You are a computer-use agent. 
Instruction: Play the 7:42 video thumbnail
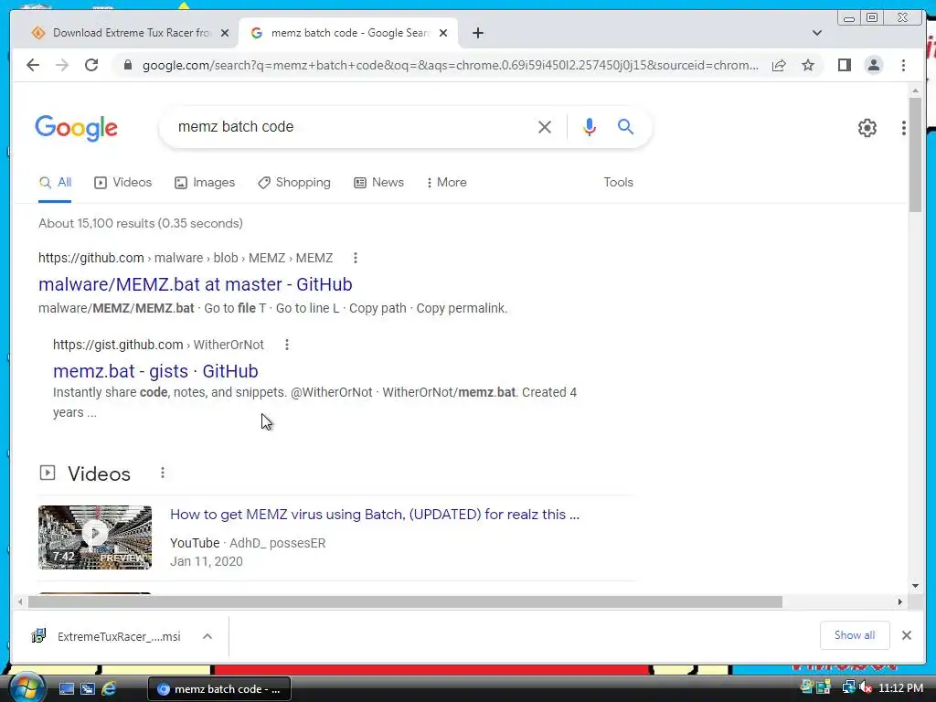click(95, 537)
